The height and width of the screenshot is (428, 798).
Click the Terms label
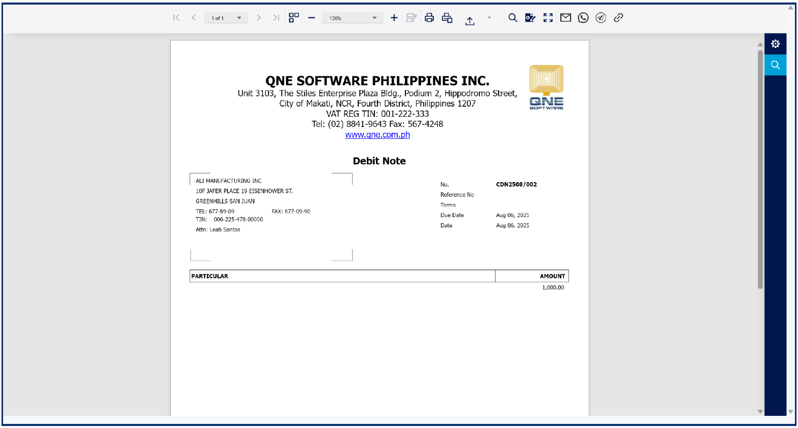click(448, 205)
